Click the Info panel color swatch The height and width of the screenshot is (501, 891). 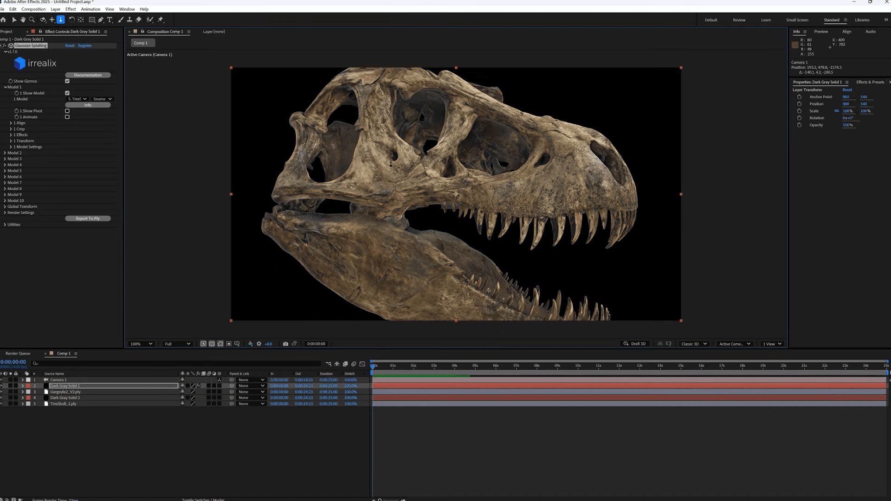pos(795,45)
